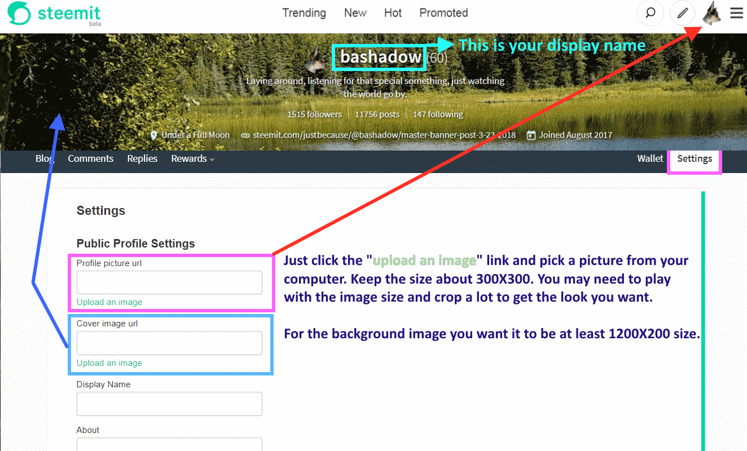This screenshot has height=451, width=747.
Task: Switch to the Comments tab
Action: 91,158
